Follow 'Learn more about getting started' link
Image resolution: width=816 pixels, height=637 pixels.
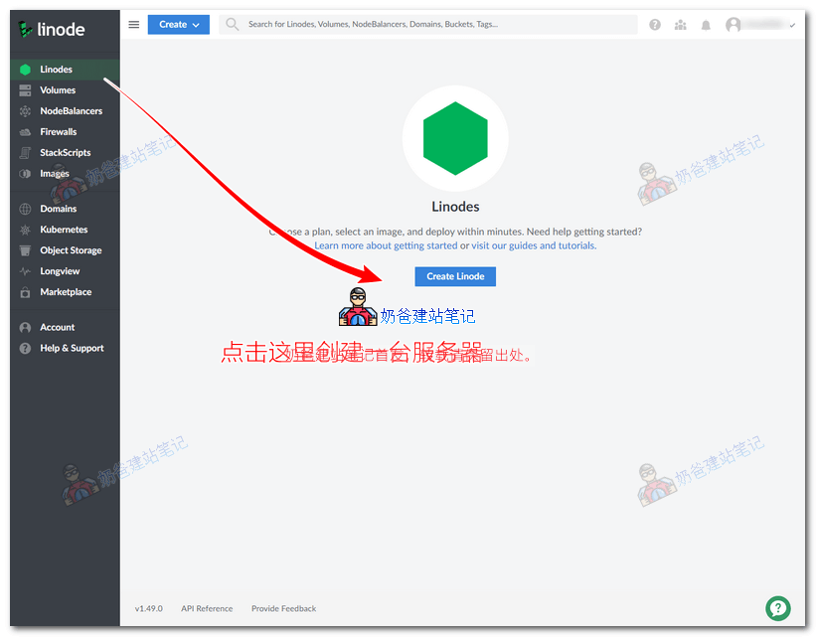point(386,245)
